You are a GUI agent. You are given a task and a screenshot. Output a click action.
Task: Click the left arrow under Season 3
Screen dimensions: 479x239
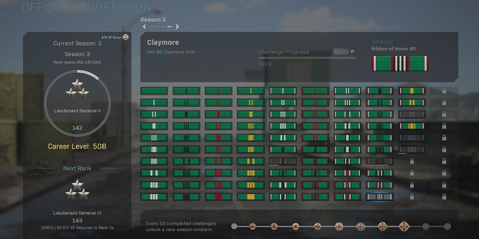[144, 27]
